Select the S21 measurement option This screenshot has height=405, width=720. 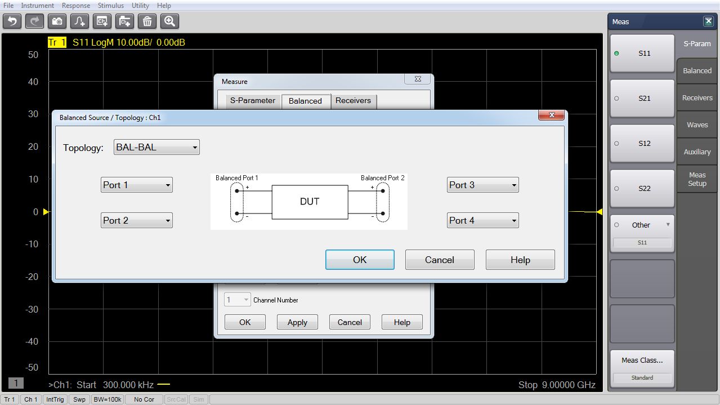642,98
